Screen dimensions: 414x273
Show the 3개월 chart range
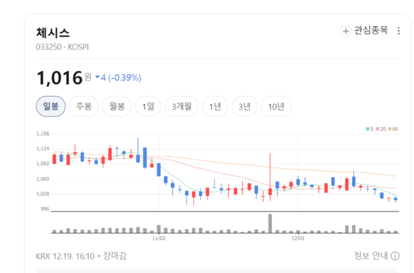pyautogui.click(x=181, y=106)
